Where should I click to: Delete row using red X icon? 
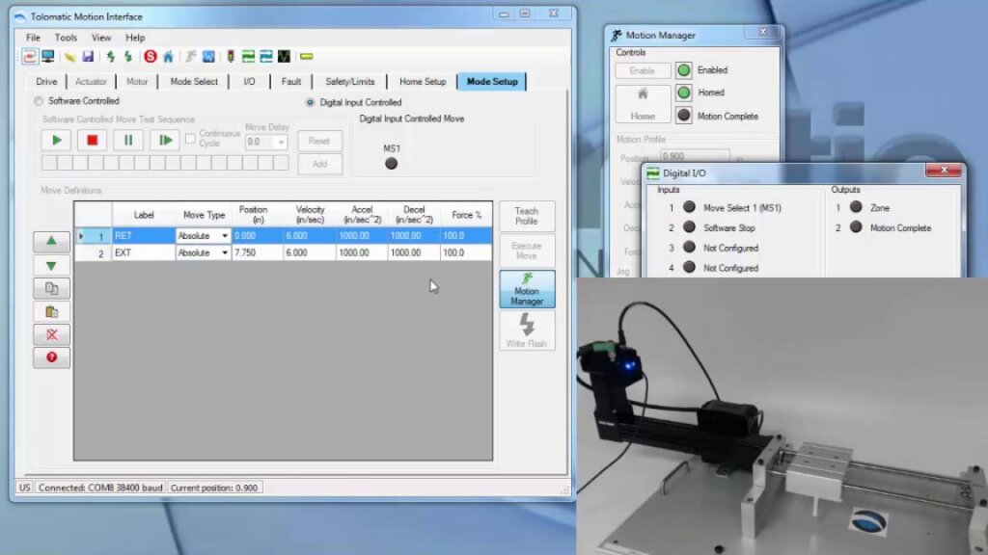[x=51, y=334]
